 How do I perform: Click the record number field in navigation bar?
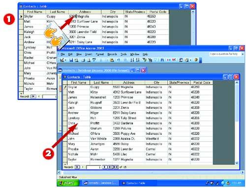click(94, 167)
